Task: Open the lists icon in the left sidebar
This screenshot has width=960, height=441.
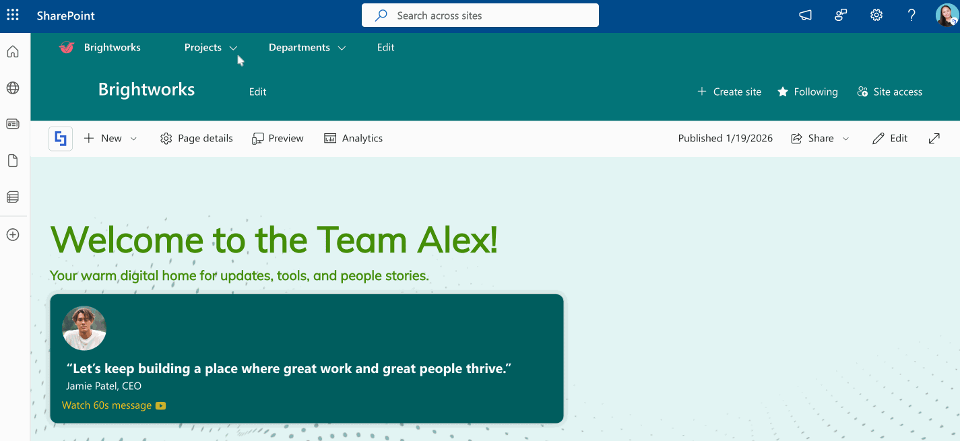Action: click(x=13, y=196)
